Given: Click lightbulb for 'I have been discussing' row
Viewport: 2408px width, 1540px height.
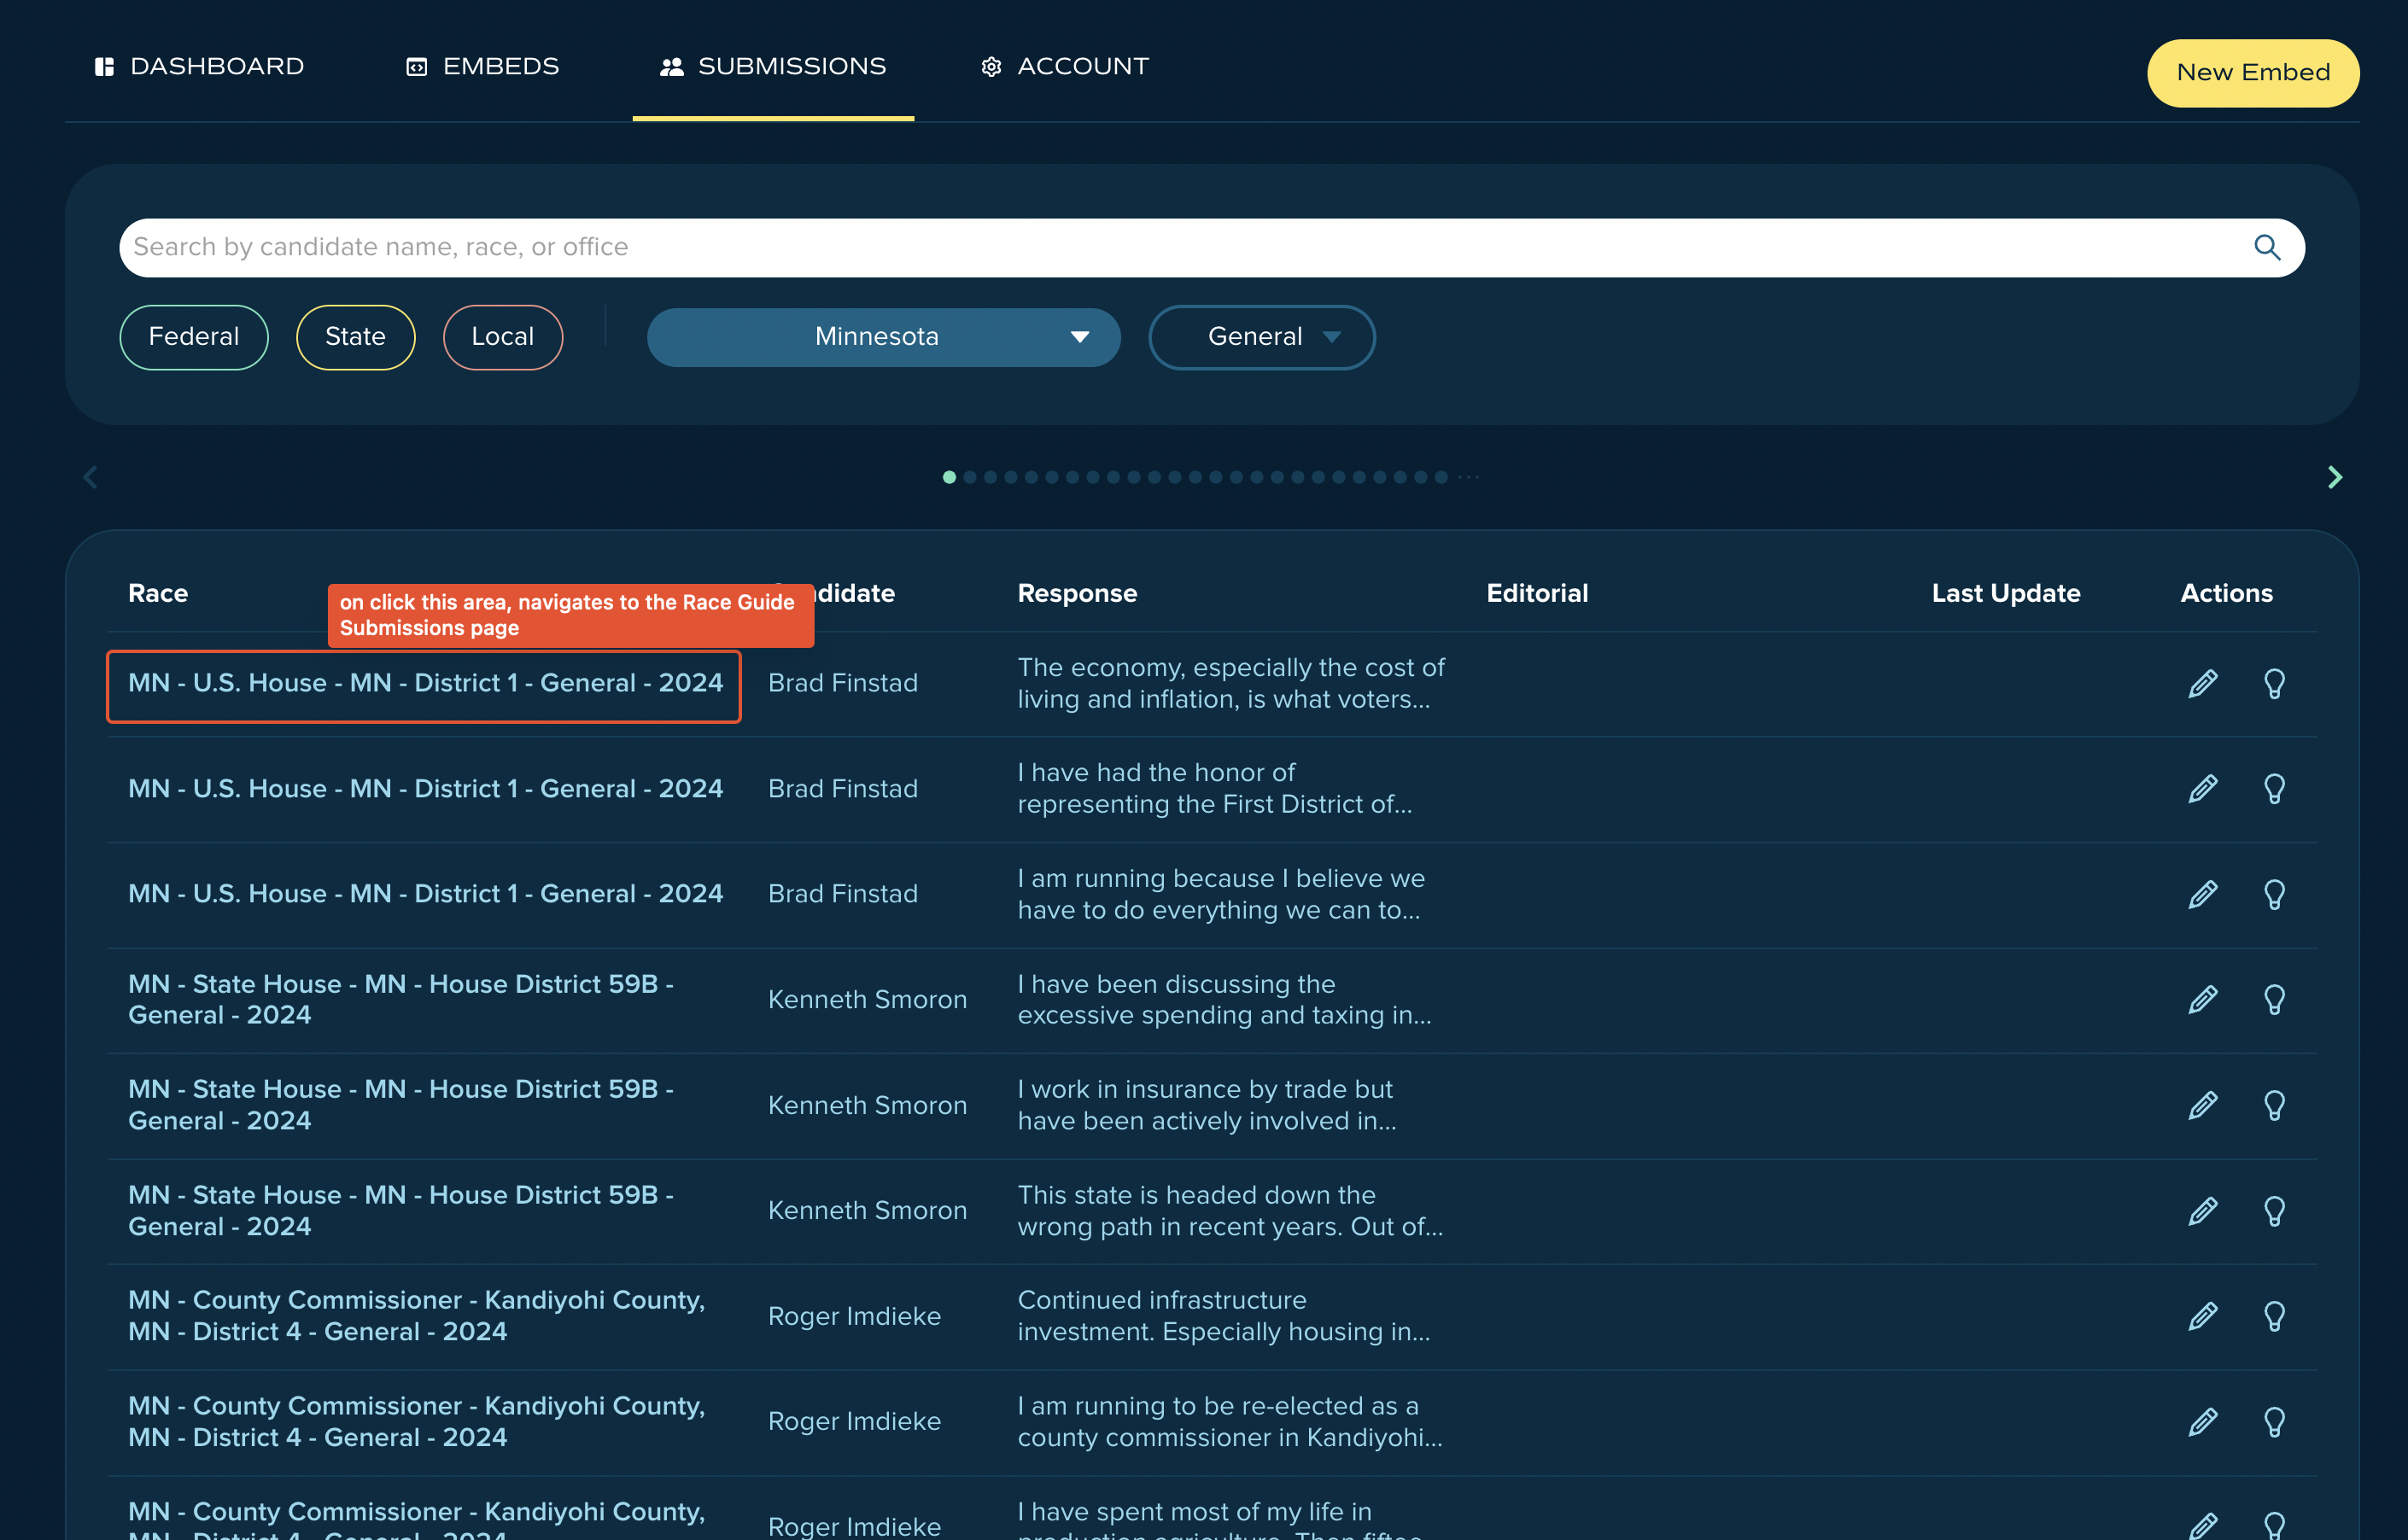Looking at the screenshot, I should click(2274, 1000).
